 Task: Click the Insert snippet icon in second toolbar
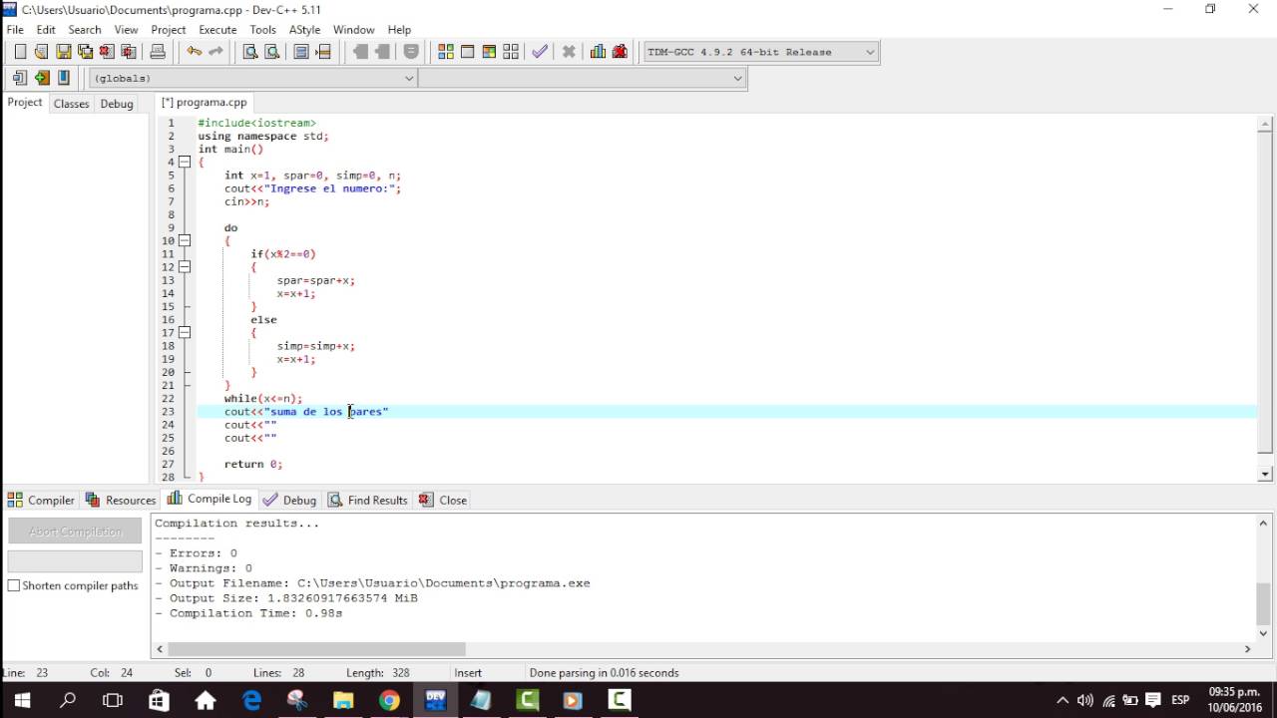[20, 78]
